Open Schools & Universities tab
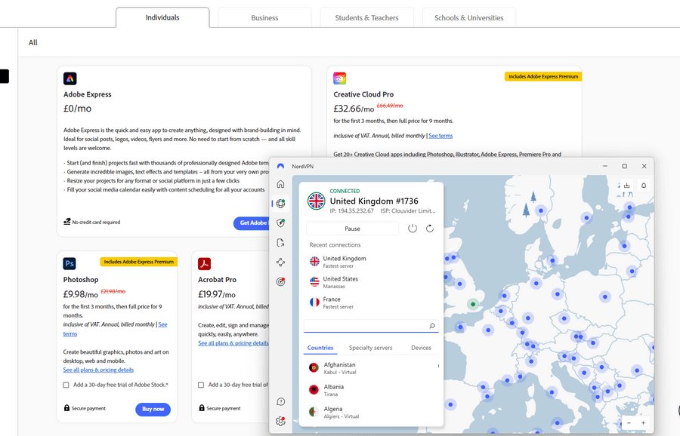Viewport: 680px width, 436px height. [468, 18]
